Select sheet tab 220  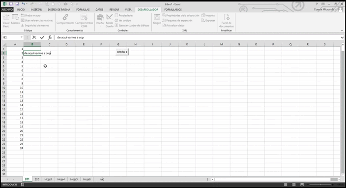[x=37, y=179]
